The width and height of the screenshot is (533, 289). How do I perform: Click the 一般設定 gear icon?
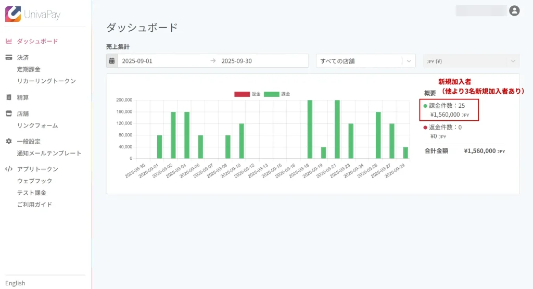point(8,142)
